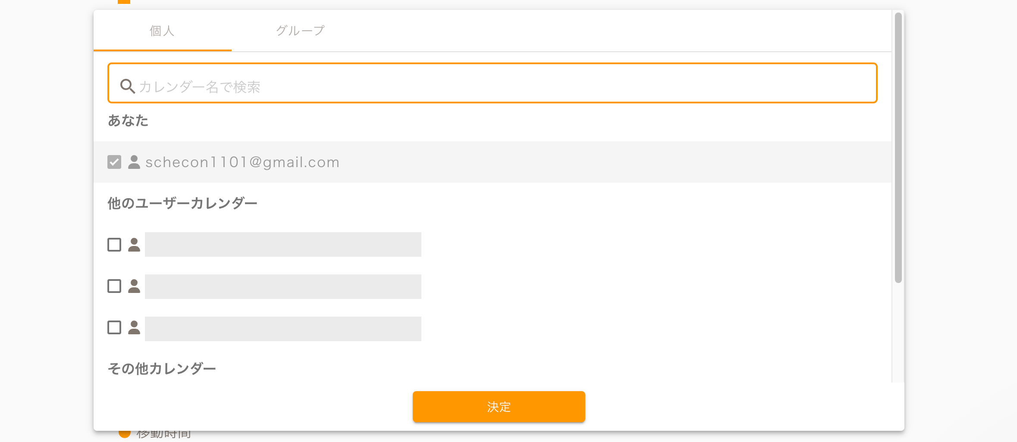This screenshot has height=442, width=1017.
Task: Tick the third other-user calendar checkbox
Action: (x=114, y=327)
